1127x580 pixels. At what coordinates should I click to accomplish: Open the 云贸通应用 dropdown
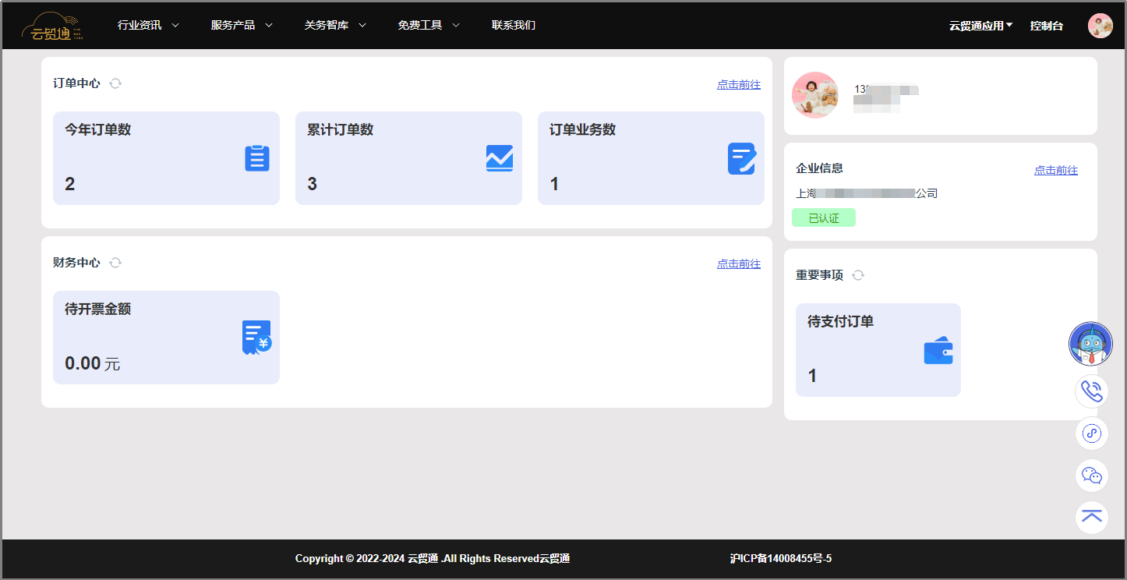pyautogui.click(x=980, y=26)
